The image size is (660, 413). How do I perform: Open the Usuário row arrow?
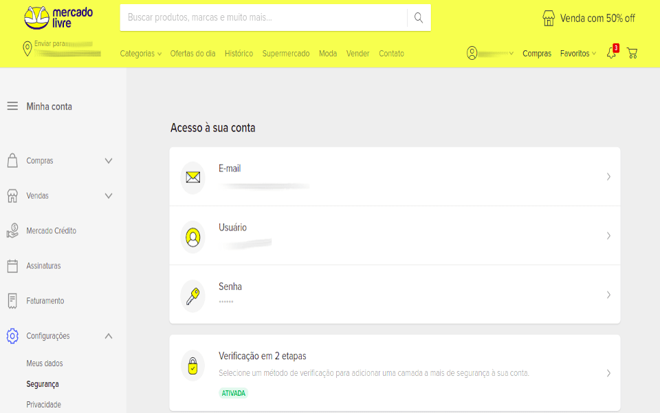coord(608,235)
